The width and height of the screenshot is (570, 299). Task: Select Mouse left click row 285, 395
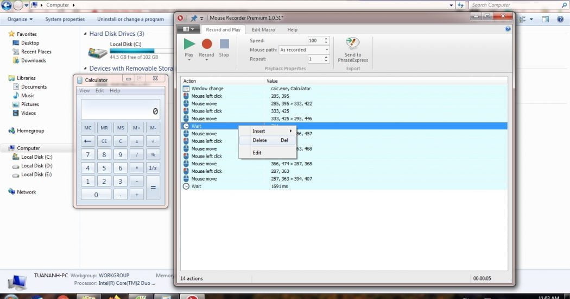344,96
